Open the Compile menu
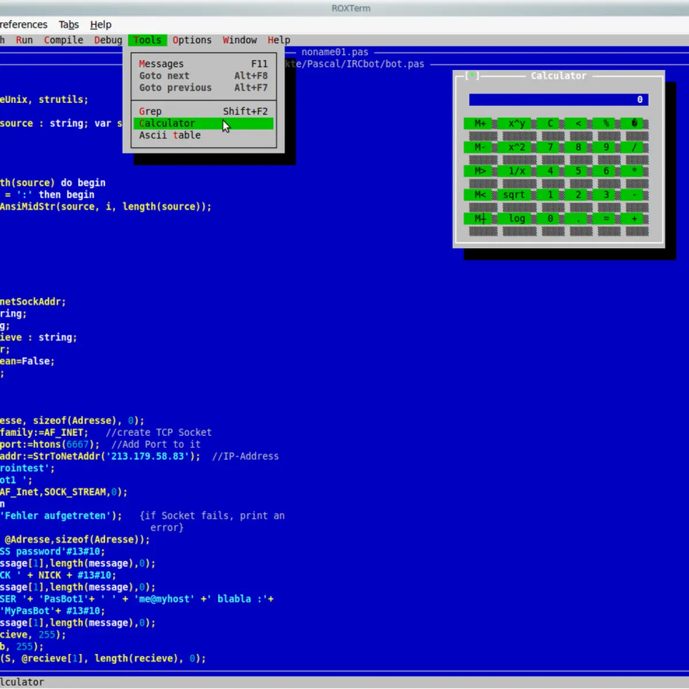Screen dimensions: 689x689 (64, 40)
